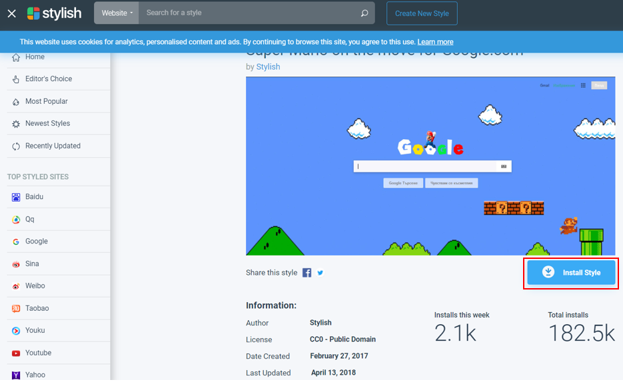Click the Baidu paw icon
The height and width of the screenshot is (382, 623).
pyautogui.click(x=16, y=197)
